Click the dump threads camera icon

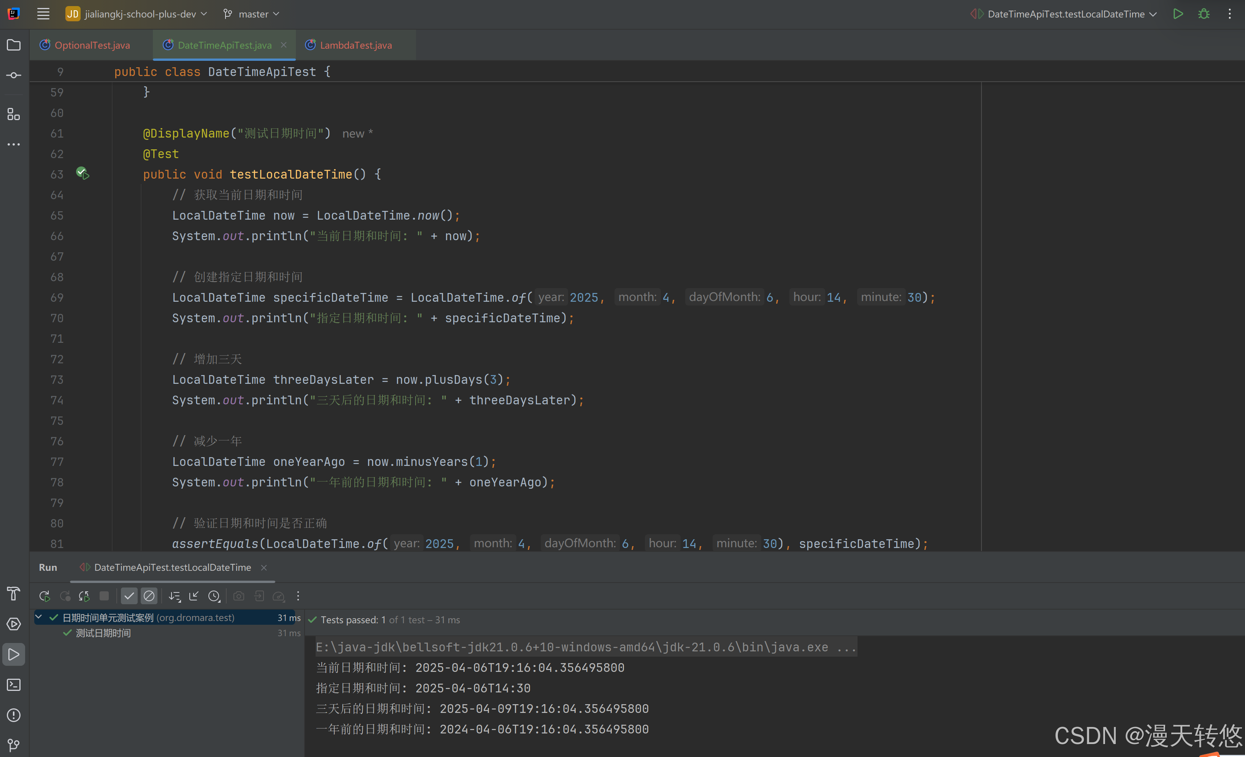point(239,596)
